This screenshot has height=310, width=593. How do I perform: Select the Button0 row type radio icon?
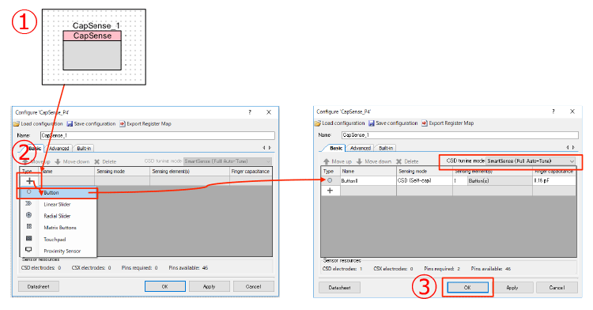tap(330, 181)
